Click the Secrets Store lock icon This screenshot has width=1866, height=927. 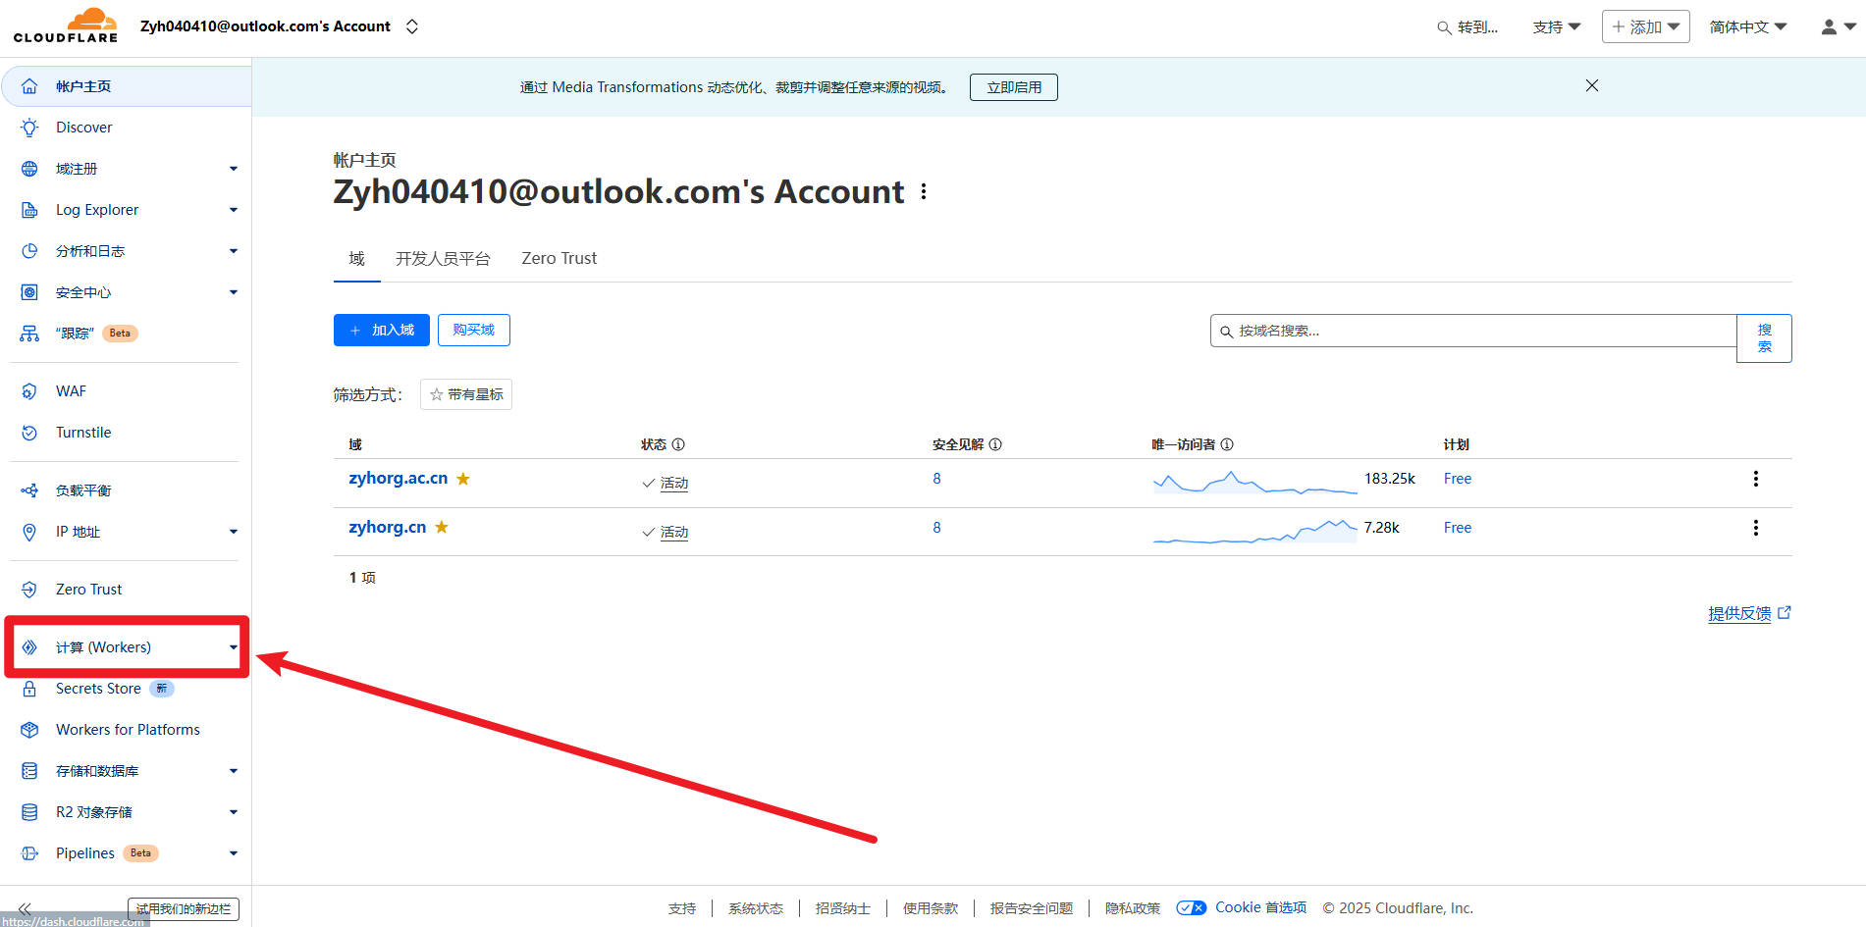[29, 689]
